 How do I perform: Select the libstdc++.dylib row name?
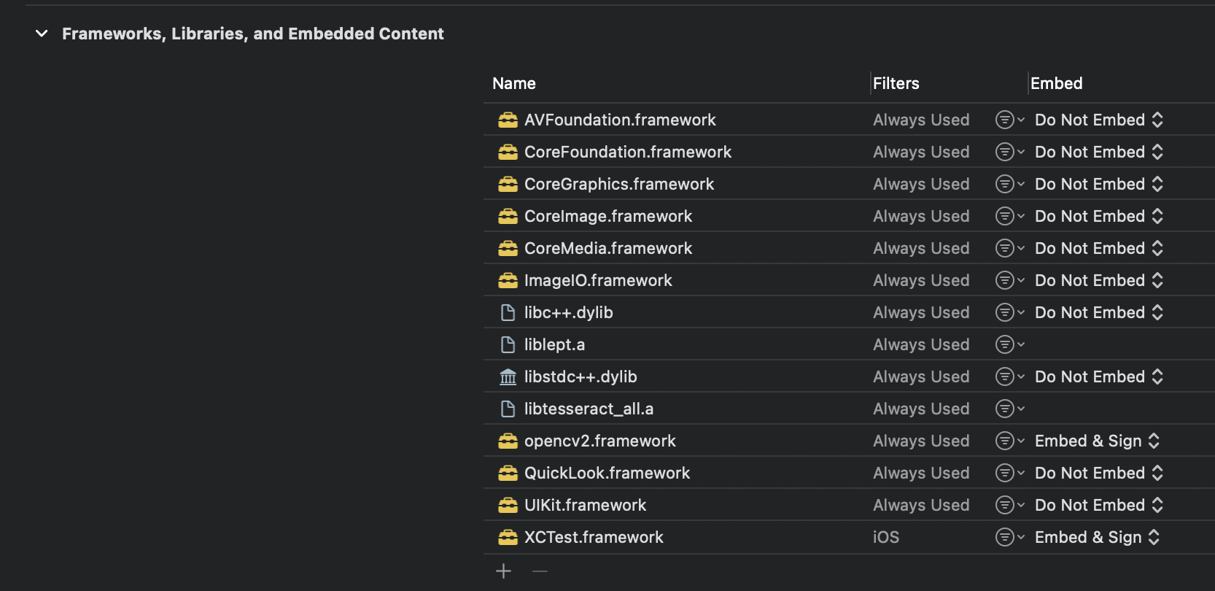coord(581,376)
